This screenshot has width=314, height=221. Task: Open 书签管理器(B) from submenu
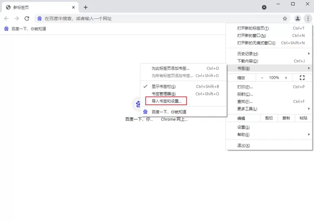click(x=183, y=94)
